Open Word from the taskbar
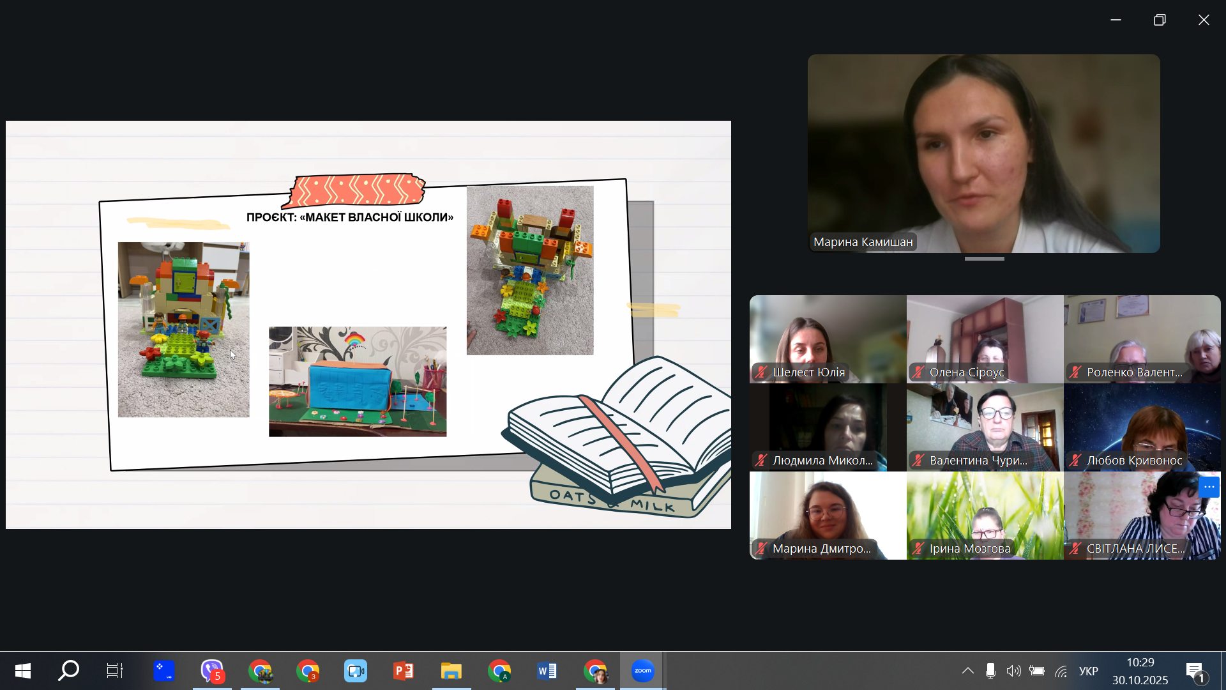This screenshot has height=690, width=1226. click(x=547, y=671)
